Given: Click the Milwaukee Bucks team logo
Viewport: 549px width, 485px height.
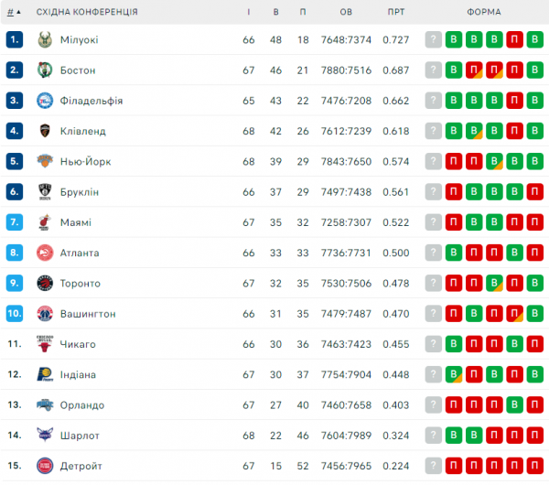Looking at the screenshot, I should tap(44, 39).
